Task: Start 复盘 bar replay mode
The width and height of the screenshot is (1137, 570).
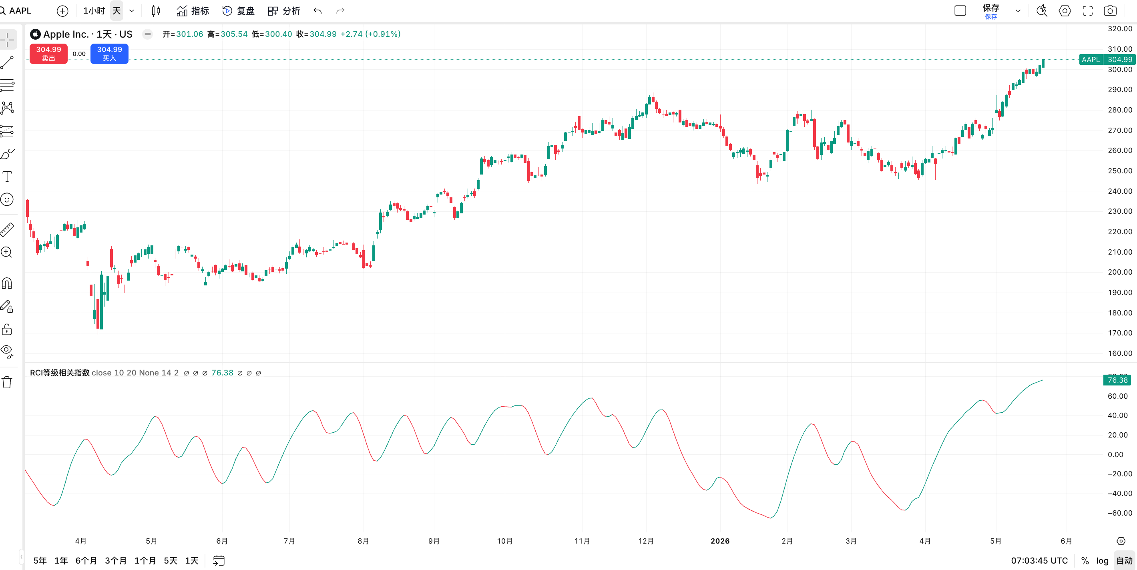Action: (x=238, y=11)
